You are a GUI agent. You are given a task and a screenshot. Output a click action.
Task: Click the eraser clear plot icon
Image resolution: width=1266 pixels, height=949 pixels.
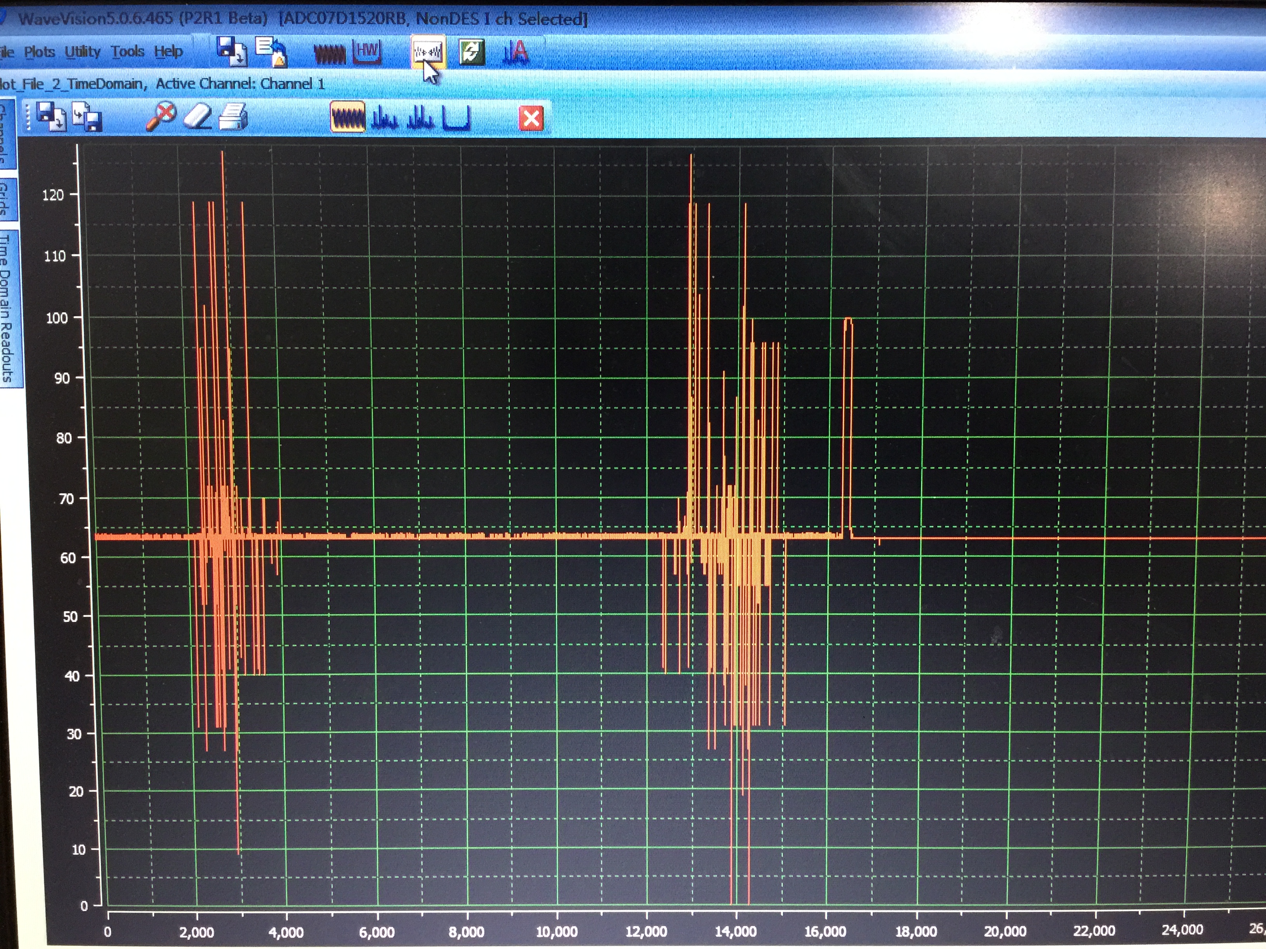tap(198, 117)
